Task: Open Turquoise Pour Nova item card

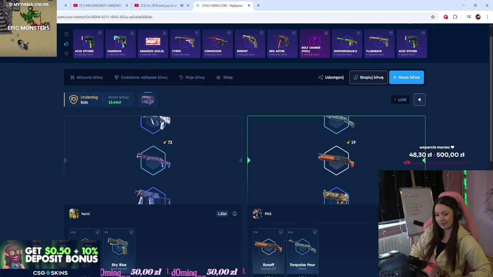Action: [x=302, y=252]
